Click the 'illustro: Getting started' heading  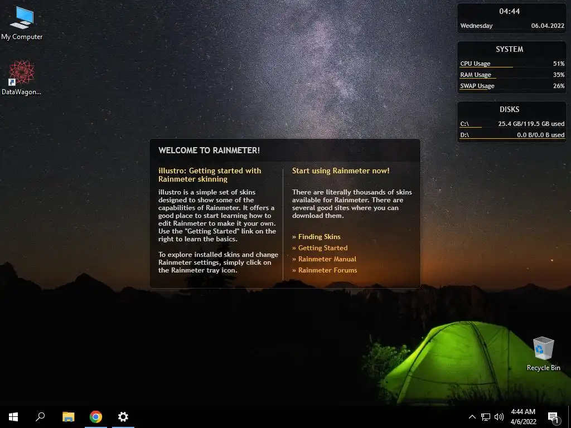pos(210,174)
